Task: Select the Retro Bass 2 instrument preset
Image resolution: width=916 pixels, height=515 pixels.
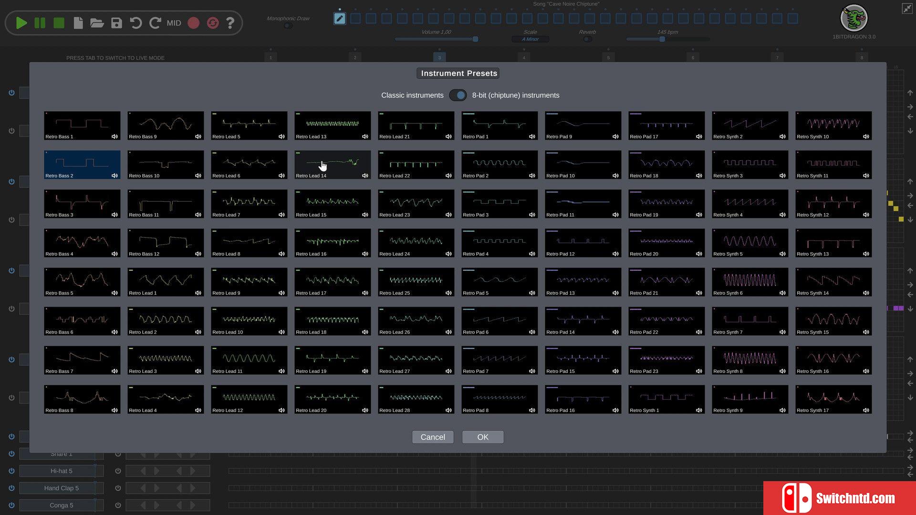Action: pyautogui.click(x=83, y=164)
